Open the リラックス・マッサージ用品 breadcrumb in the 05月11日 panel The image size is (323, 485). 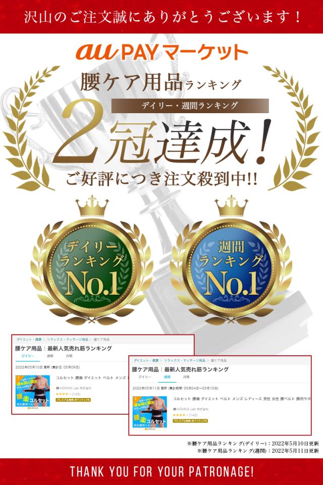185,360
